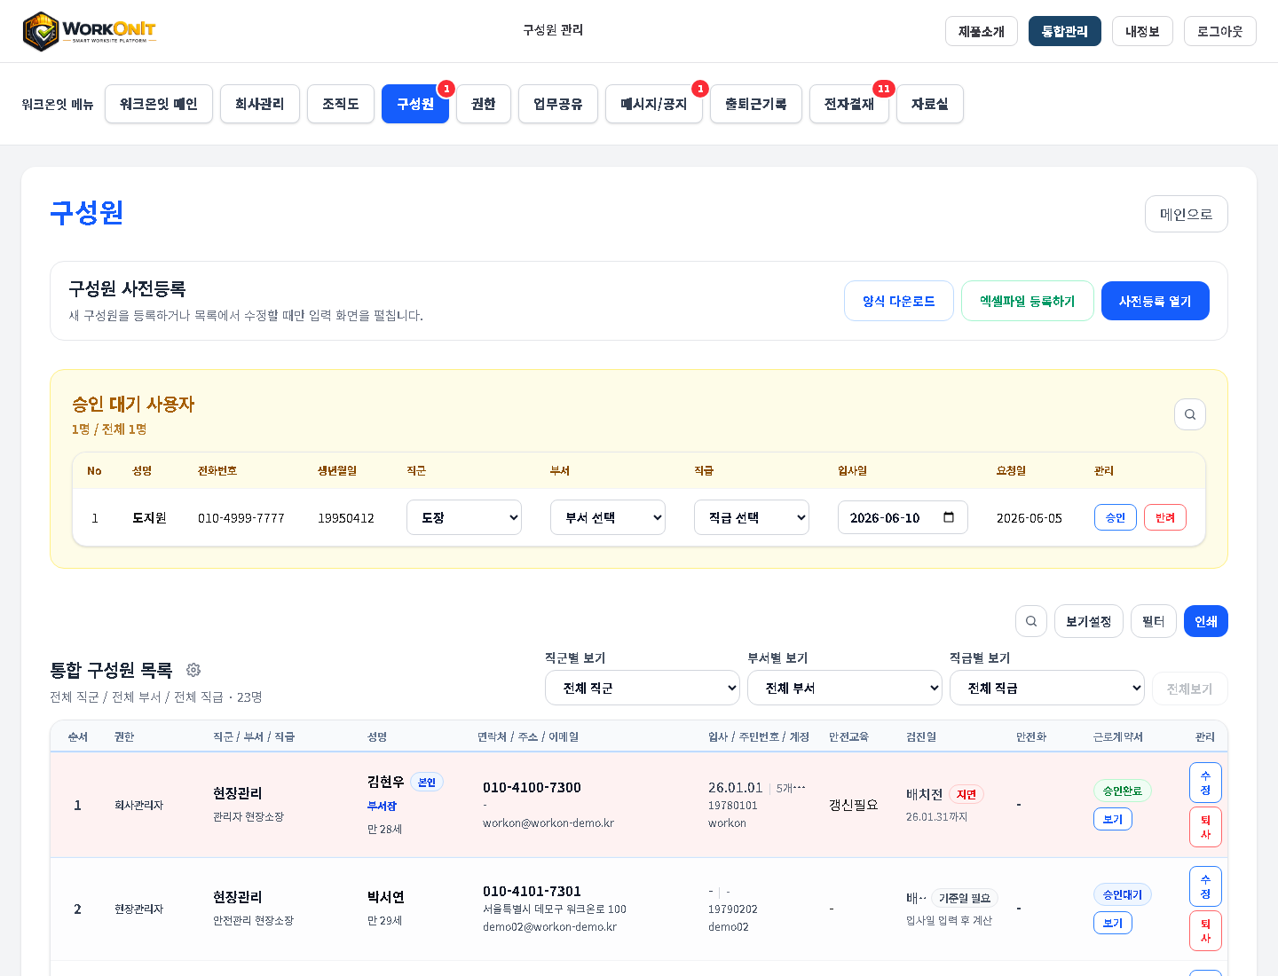Click 퇴사 in the 010-4101-7301 row
1278x976 pixels.
1205,931
